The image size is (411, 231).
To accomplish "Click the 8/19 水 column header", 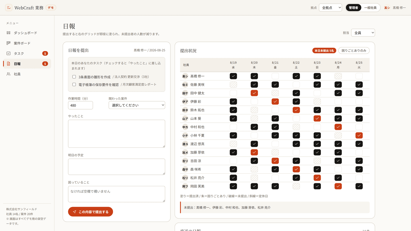I will click(233, 65).
